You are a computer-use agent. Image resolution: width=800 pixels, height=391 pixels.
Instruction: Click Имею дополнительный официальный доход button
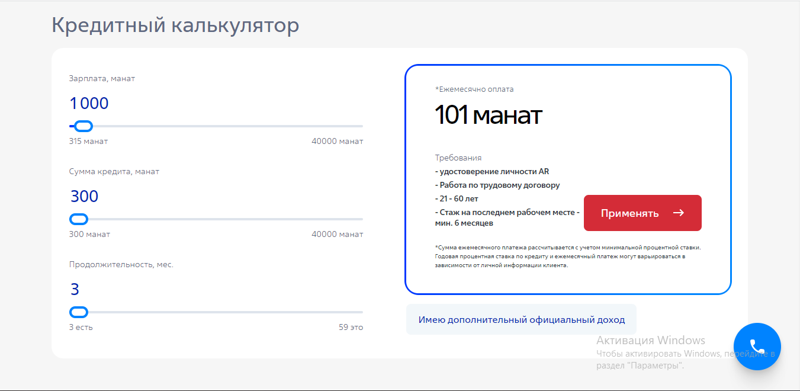[x=521, y=320]
